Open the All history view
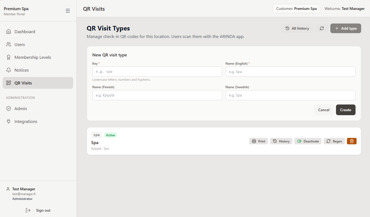370x217 pixels. coord(297,28)
